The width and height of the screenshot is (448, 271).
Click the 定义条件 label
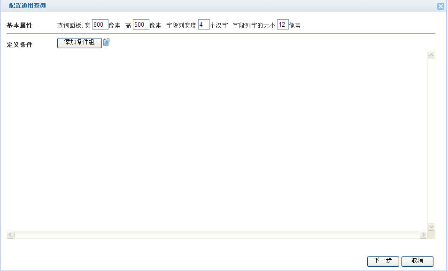pyautogui.click(x=19, y=45)
